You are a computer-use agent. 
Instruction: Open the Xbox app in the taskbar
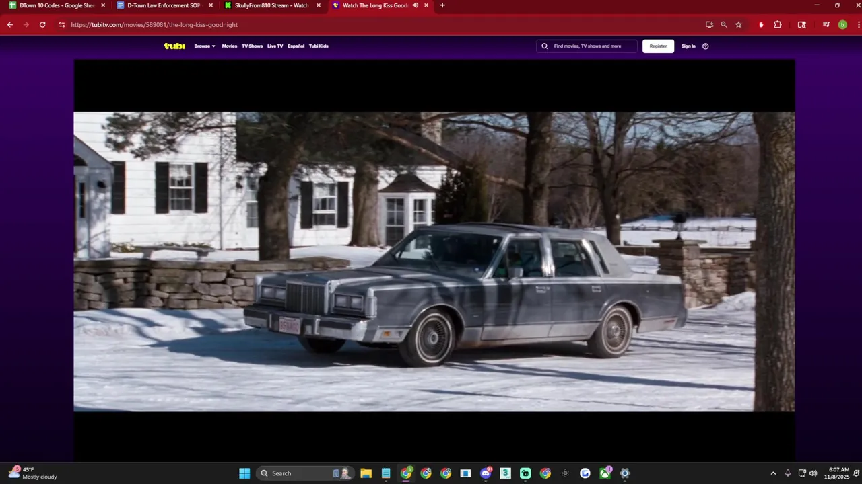[605, 473]
